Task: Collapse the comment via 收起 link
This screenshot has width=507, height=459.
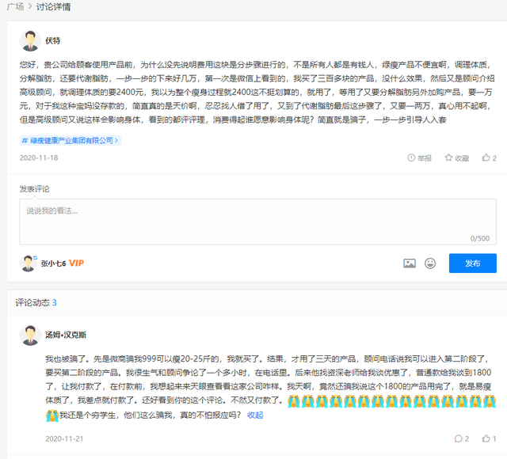Action: pos(255,415)
